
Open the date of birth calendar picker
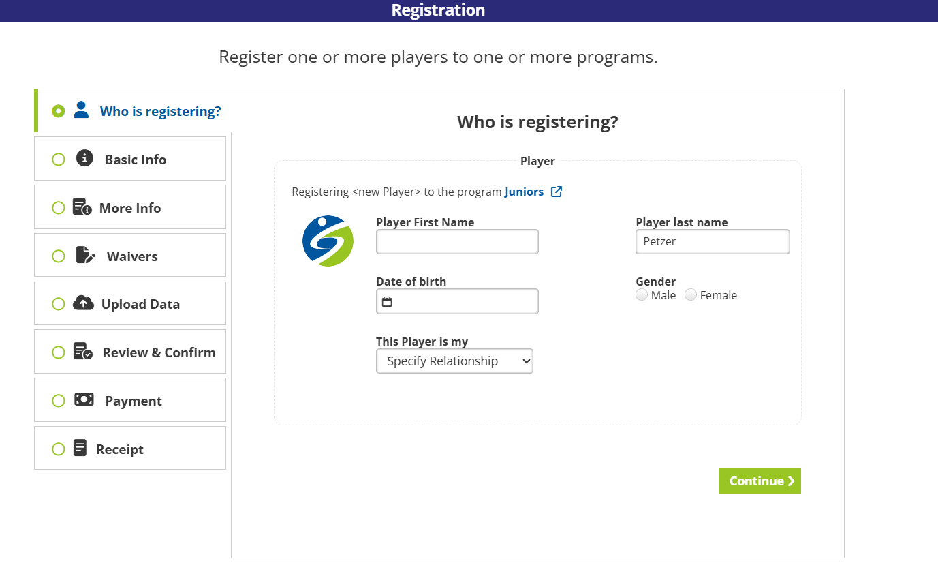387,301
